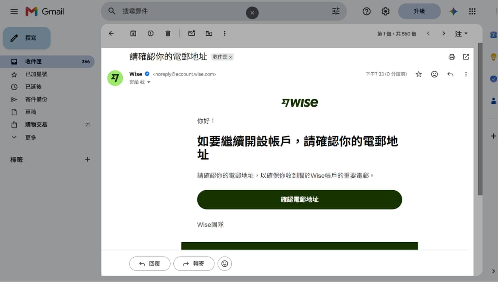Open the Settings gear icon
Viewport: 498px width, 282px height.
(385, 12)
